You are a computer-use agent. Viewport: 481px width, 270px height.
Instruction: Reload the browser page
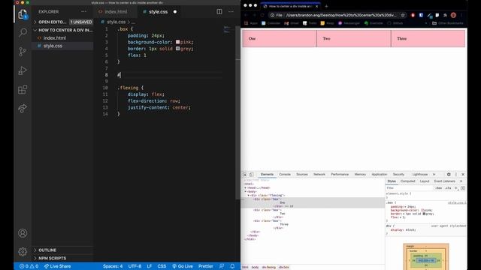click(262, 15)
